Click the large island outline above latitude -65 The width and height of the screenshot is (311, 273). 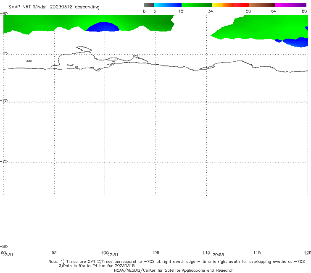(84, 49)
